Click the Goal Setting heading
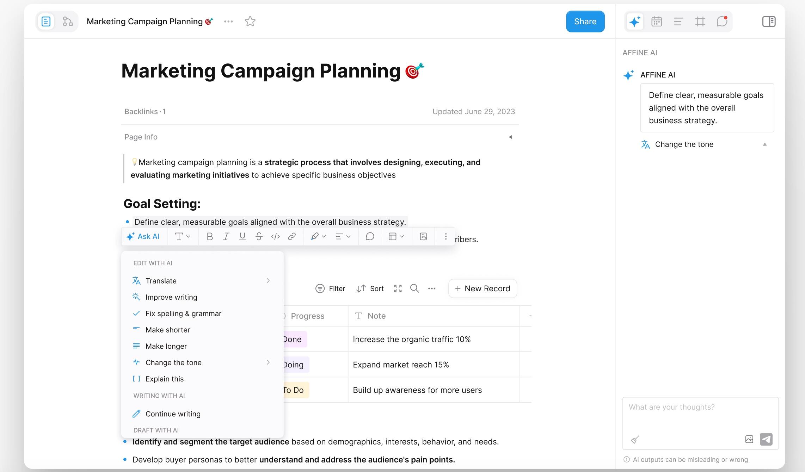 pyautogui.click(x=162, y=204)
